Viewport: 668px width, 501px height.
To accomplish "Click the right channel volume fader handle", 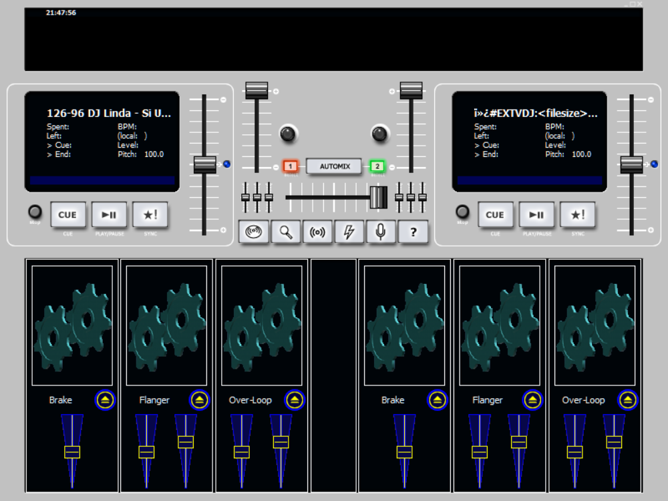I will coord(411,90).
